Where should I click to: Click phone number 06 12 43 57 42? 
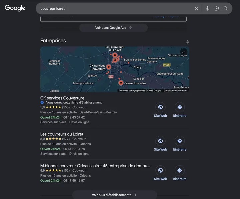[x=74, y=117]
